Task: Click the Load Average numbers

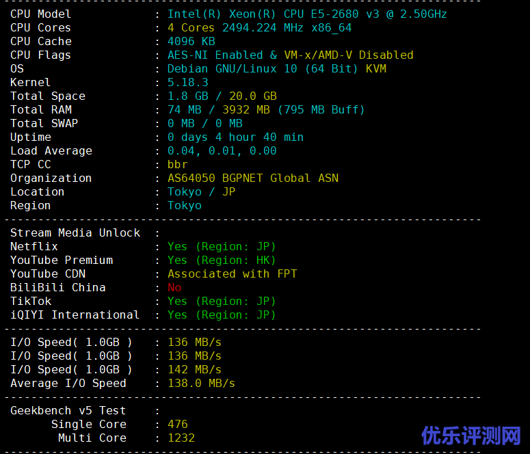Action: (x=222, y=150)
